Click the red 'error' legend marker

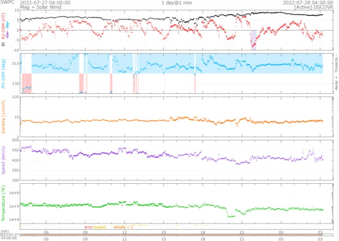click(88, 227)
